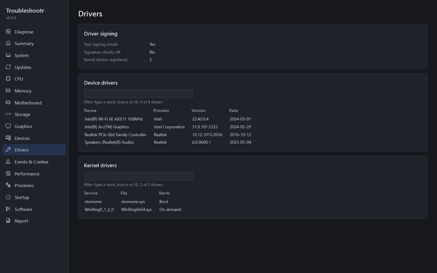
Task: Click the Report document icon
Action: [8, 221]
